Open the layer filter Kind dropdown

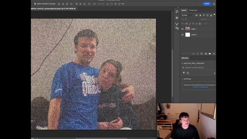tap(188, 15)
